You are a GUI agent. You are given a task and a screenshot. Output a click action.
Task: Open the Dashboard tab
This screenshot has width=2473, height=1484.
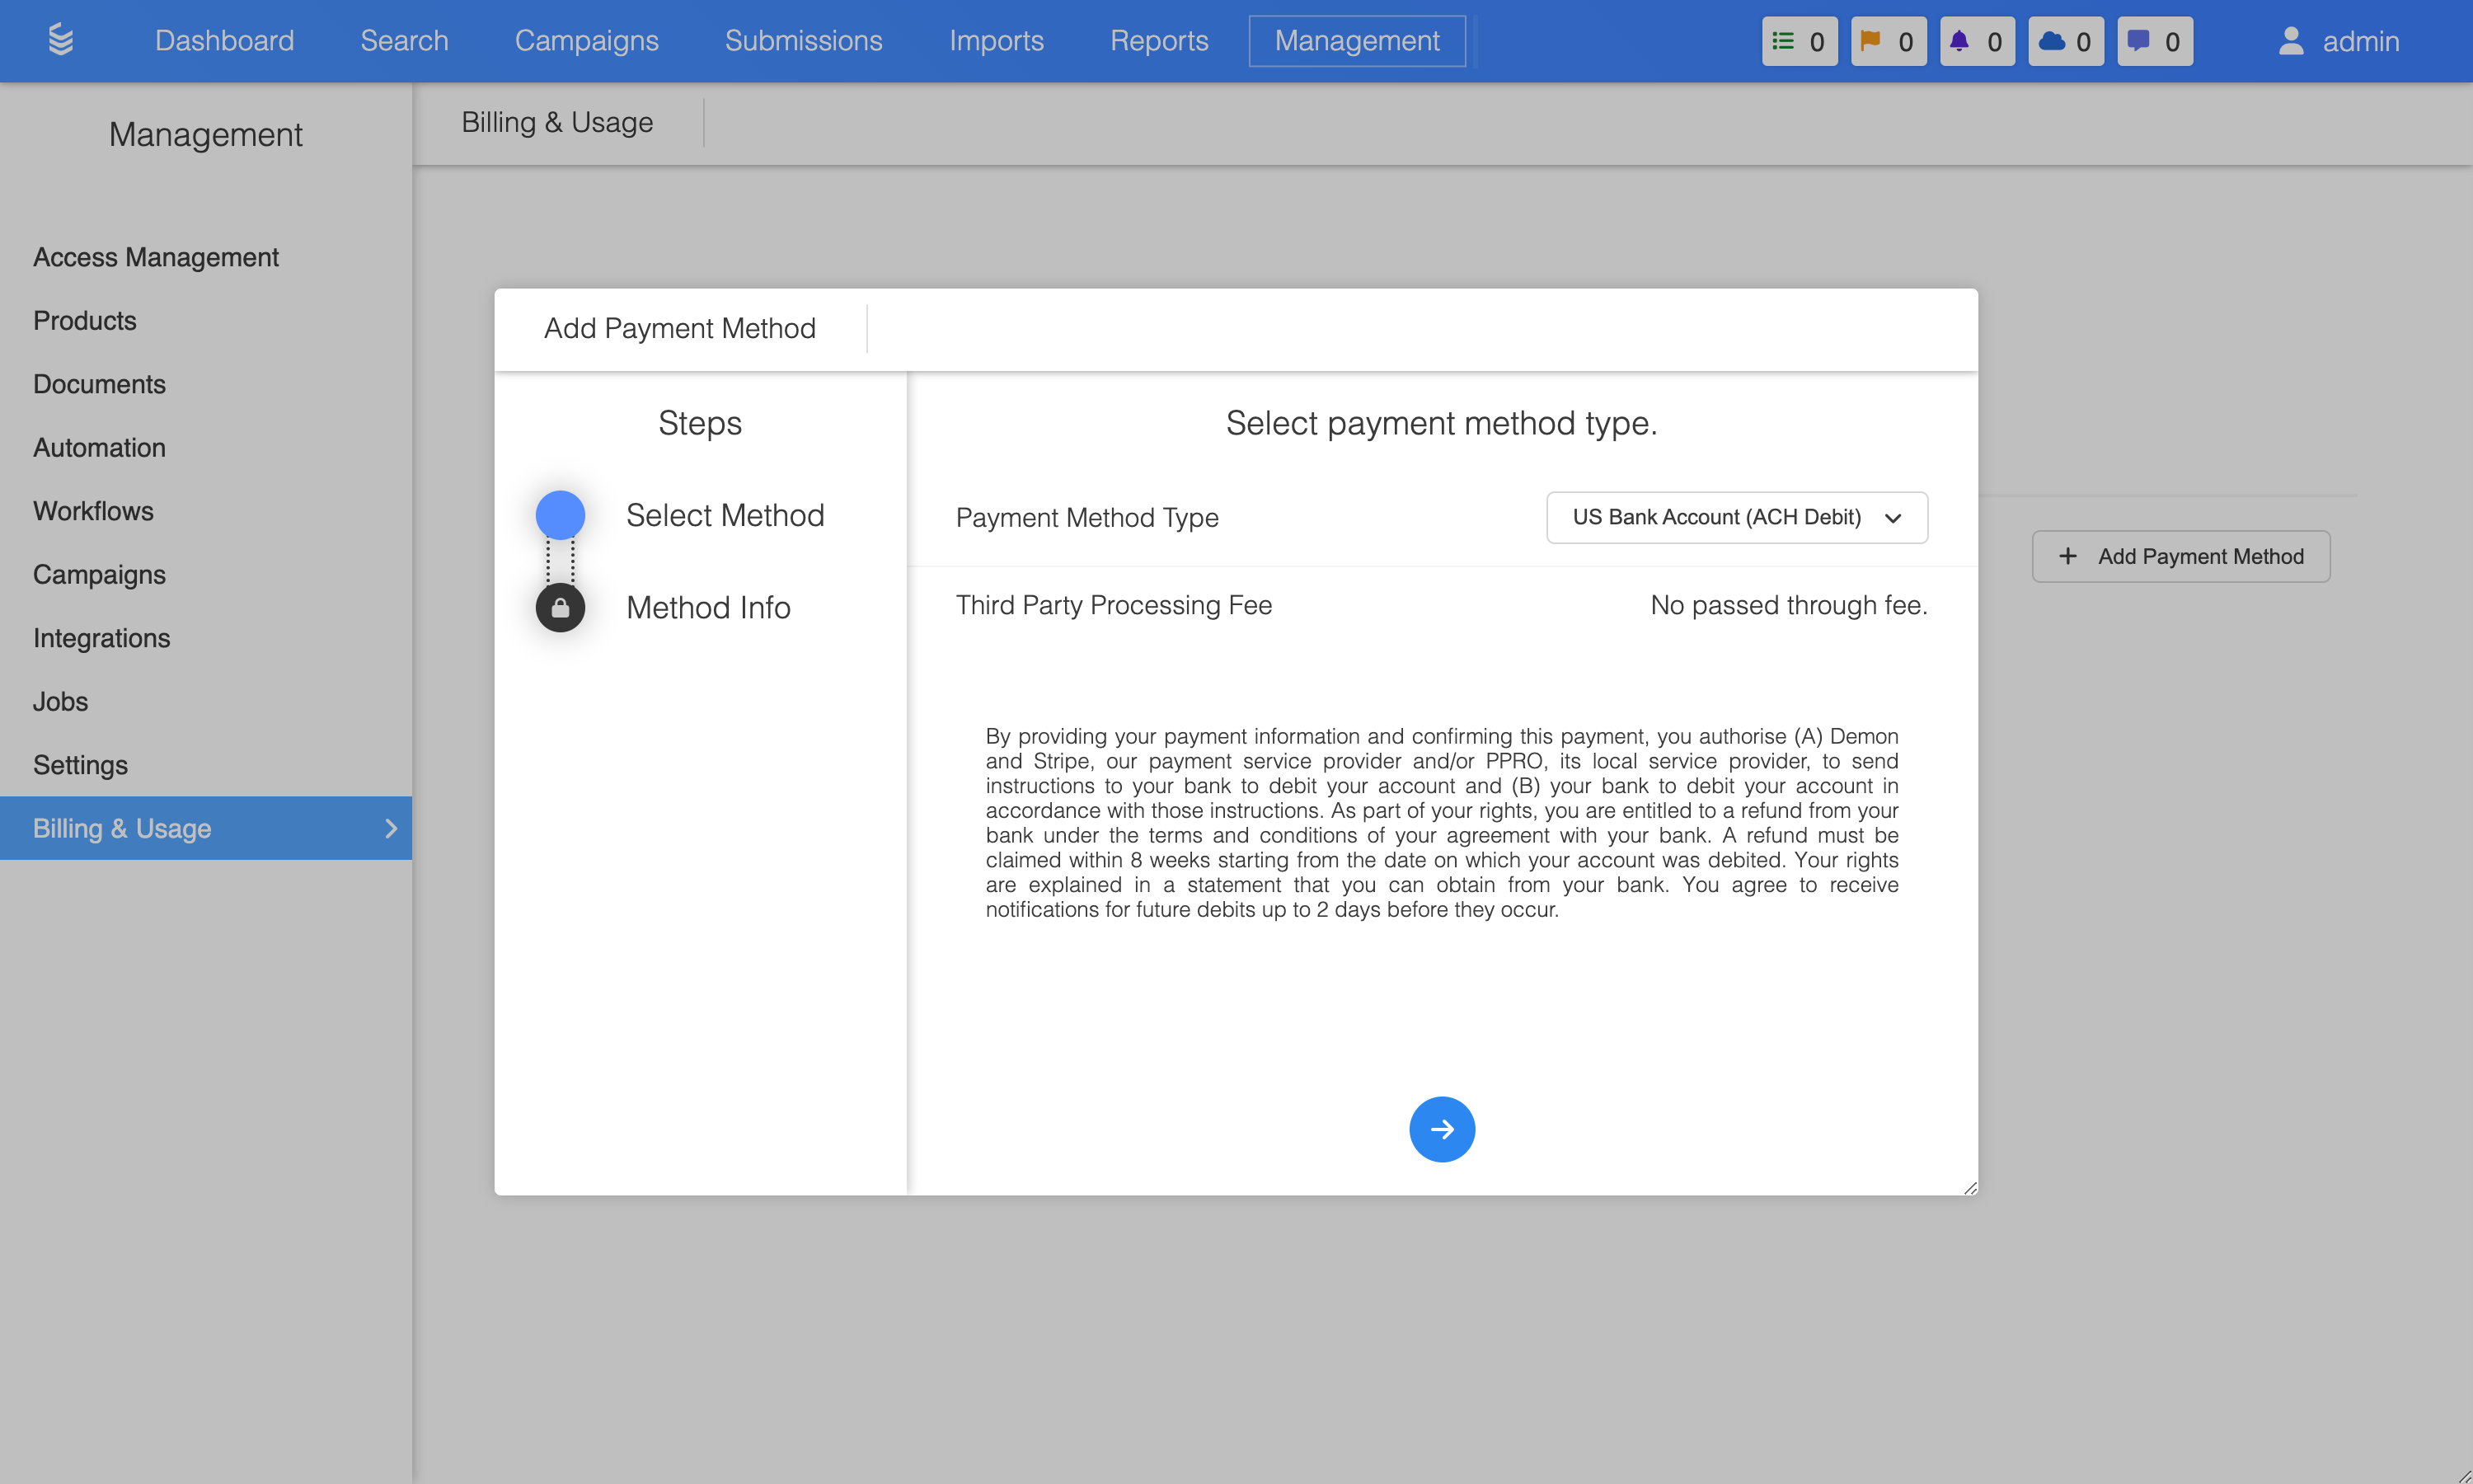[224, 41]
